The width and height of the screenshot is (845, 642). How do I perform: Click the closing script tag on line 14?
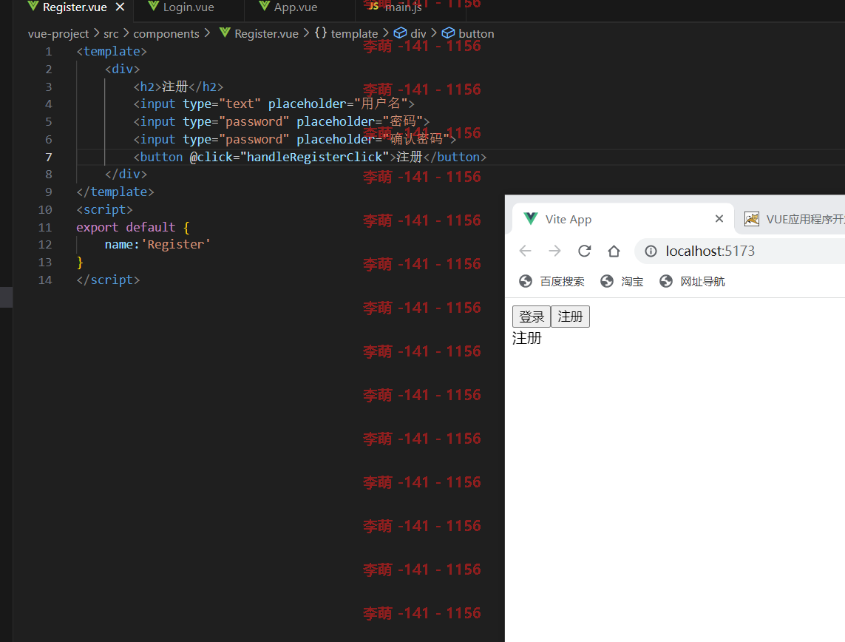point(108,280)
